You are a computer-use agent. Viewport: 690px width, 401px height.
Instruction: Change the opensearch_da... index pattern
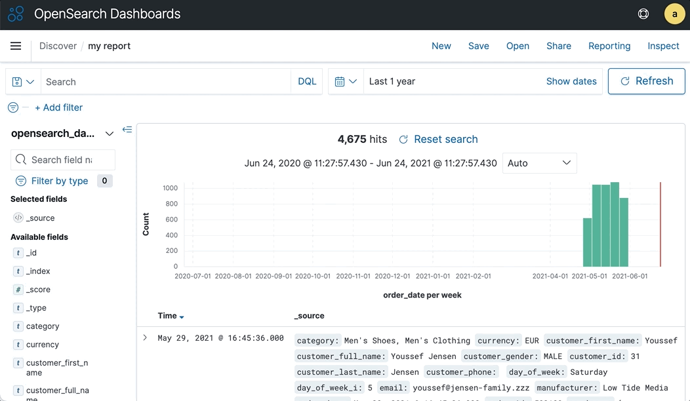click(62, 134)
